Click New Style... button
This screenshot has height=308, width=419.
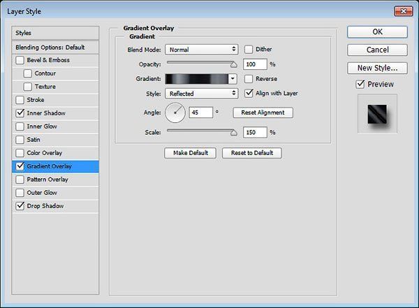pyautogui.click(x=377, y=68)
